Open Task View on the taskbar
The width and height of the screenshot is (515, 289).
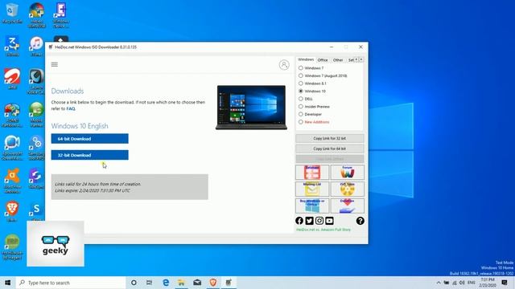tap(150, 283)
